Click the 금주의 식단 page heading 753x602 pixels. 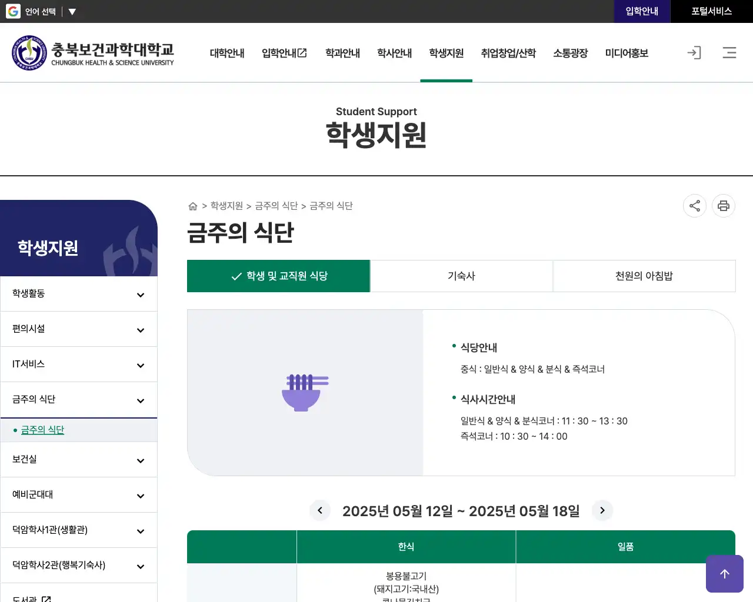click(x=240, y=232)
